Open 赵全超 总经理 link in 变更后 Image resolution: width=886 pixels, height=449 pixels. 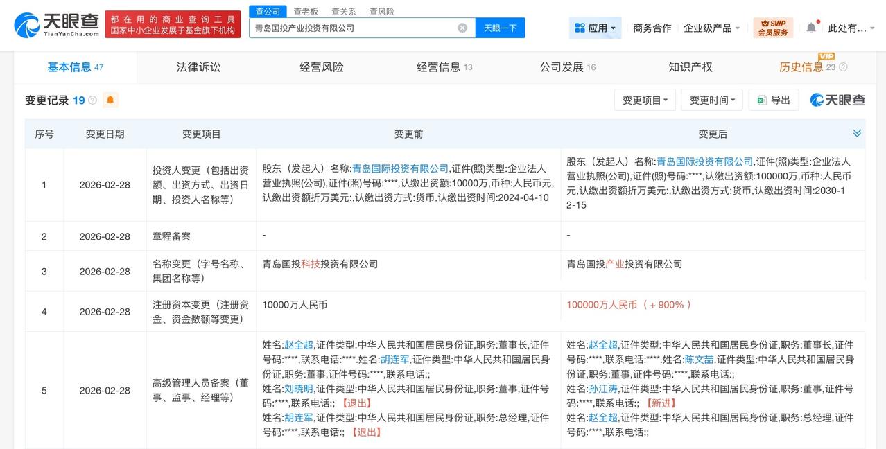pyautogui.click(x=602, y=418)
